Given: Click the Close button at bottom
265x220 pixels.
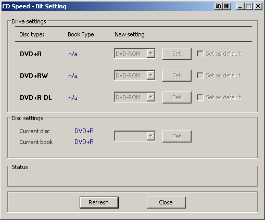Looking at the screenshot, I should (166, 202).
